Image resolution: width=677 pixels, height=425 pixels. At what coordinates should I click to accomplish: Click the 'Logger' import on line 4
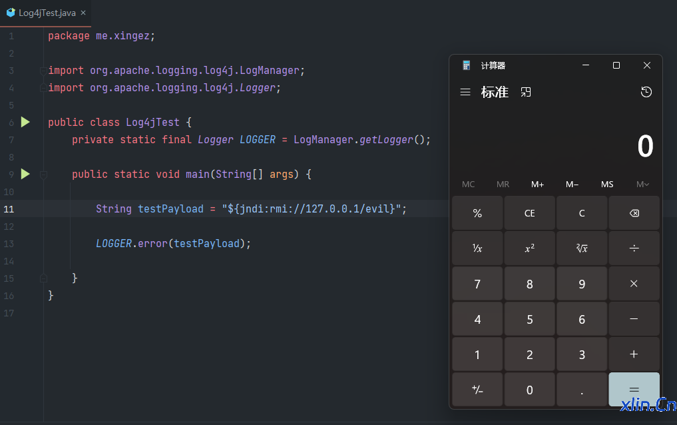(x=258, y=88)
